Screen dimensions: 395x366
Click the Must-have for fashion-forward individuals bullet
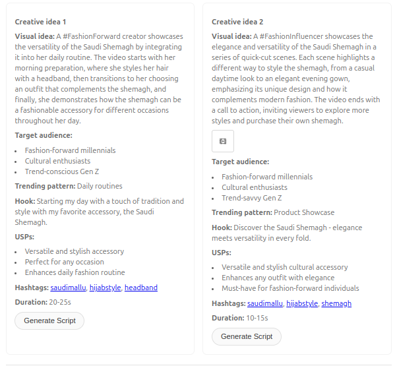pyautogui.click(x=290, y=288)
